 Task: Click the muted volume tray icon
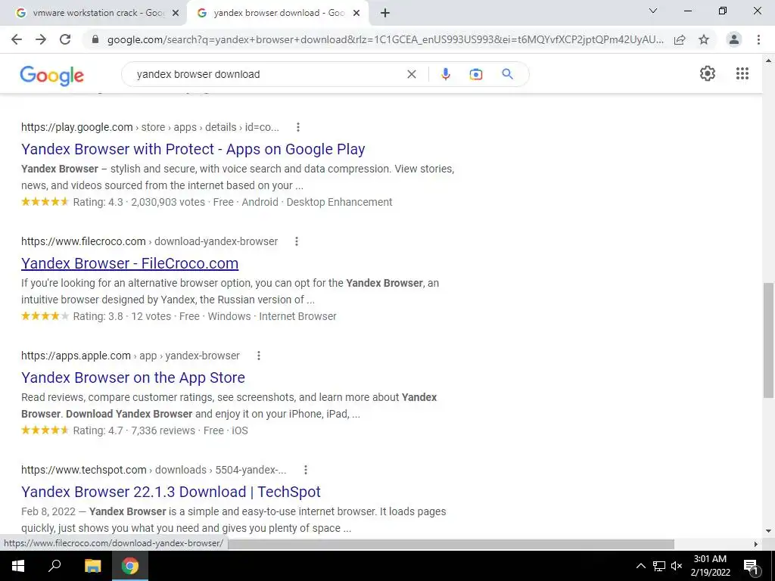[677, 566]
